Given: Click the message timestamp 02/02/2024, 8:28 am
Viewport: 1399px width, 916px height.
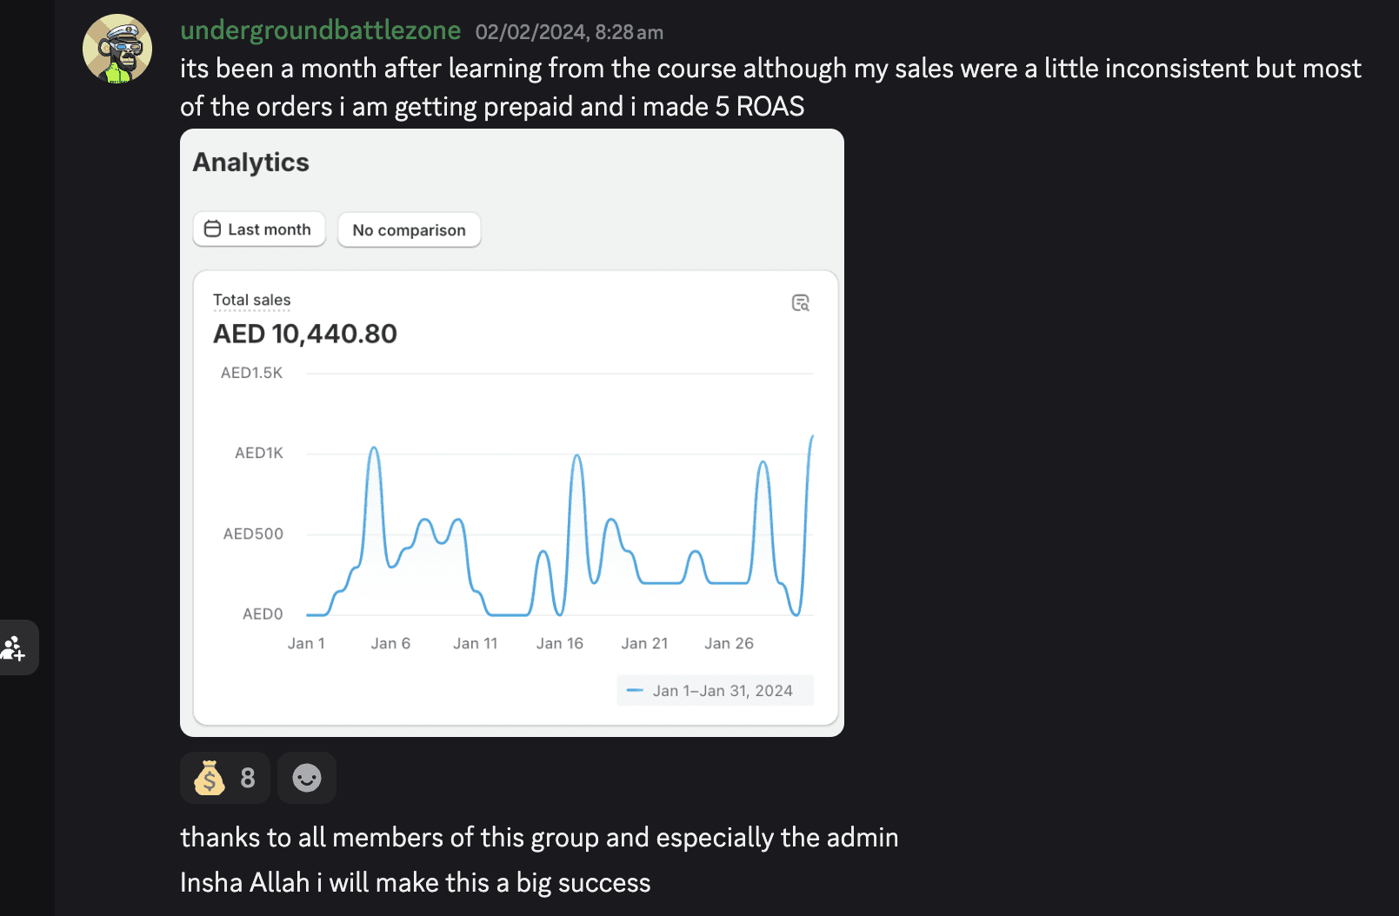Looking at the screenshot, I should pos(569,32).
